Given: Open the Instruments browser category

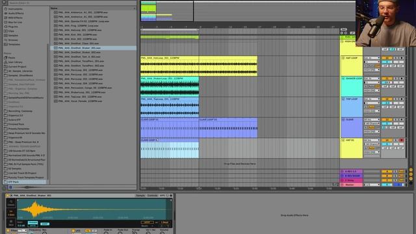Looking at the screenshot, I should [x=15, y=8].
